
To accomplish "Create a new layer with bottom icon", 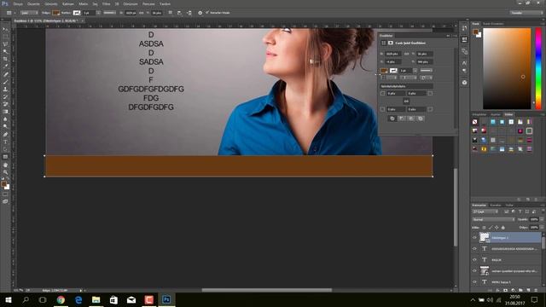I will (x=528, y=290).
